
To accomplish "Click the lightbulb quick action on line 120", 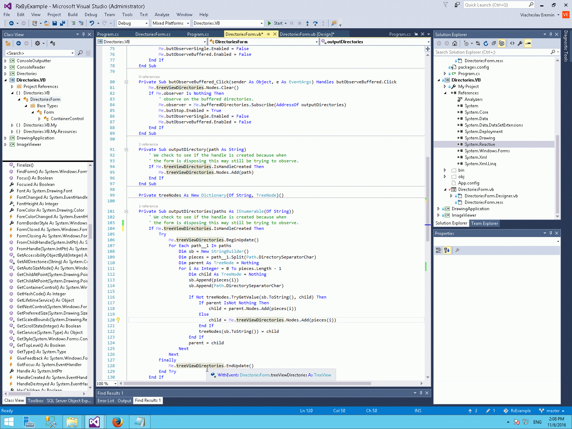I will click(x=118, y=320).
